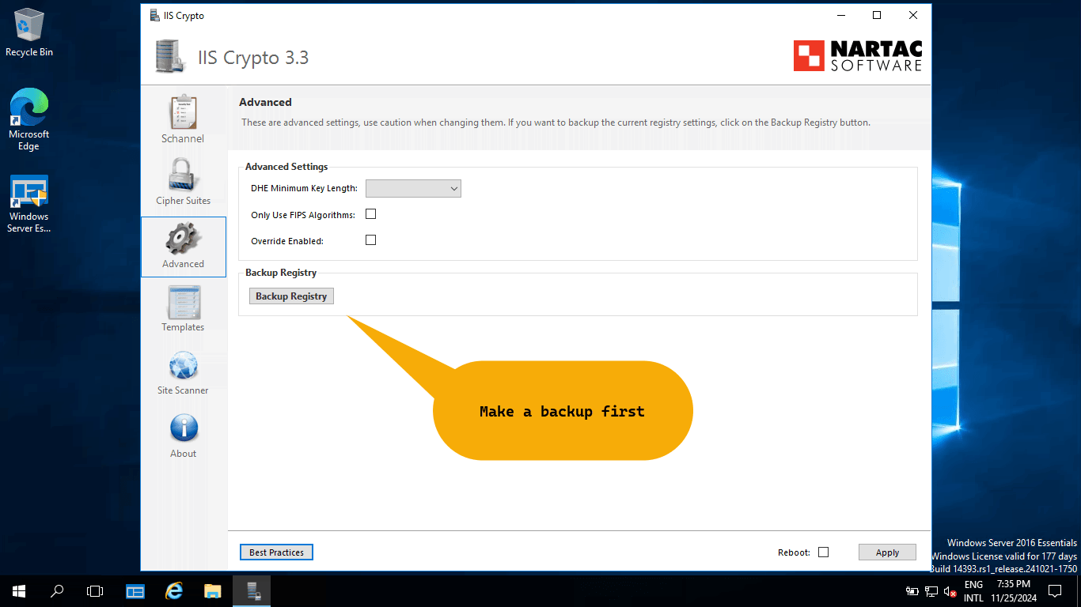Click the power/battery tray icon
Viewport: 1081px width, 607px height.
(x=912, y=591)
